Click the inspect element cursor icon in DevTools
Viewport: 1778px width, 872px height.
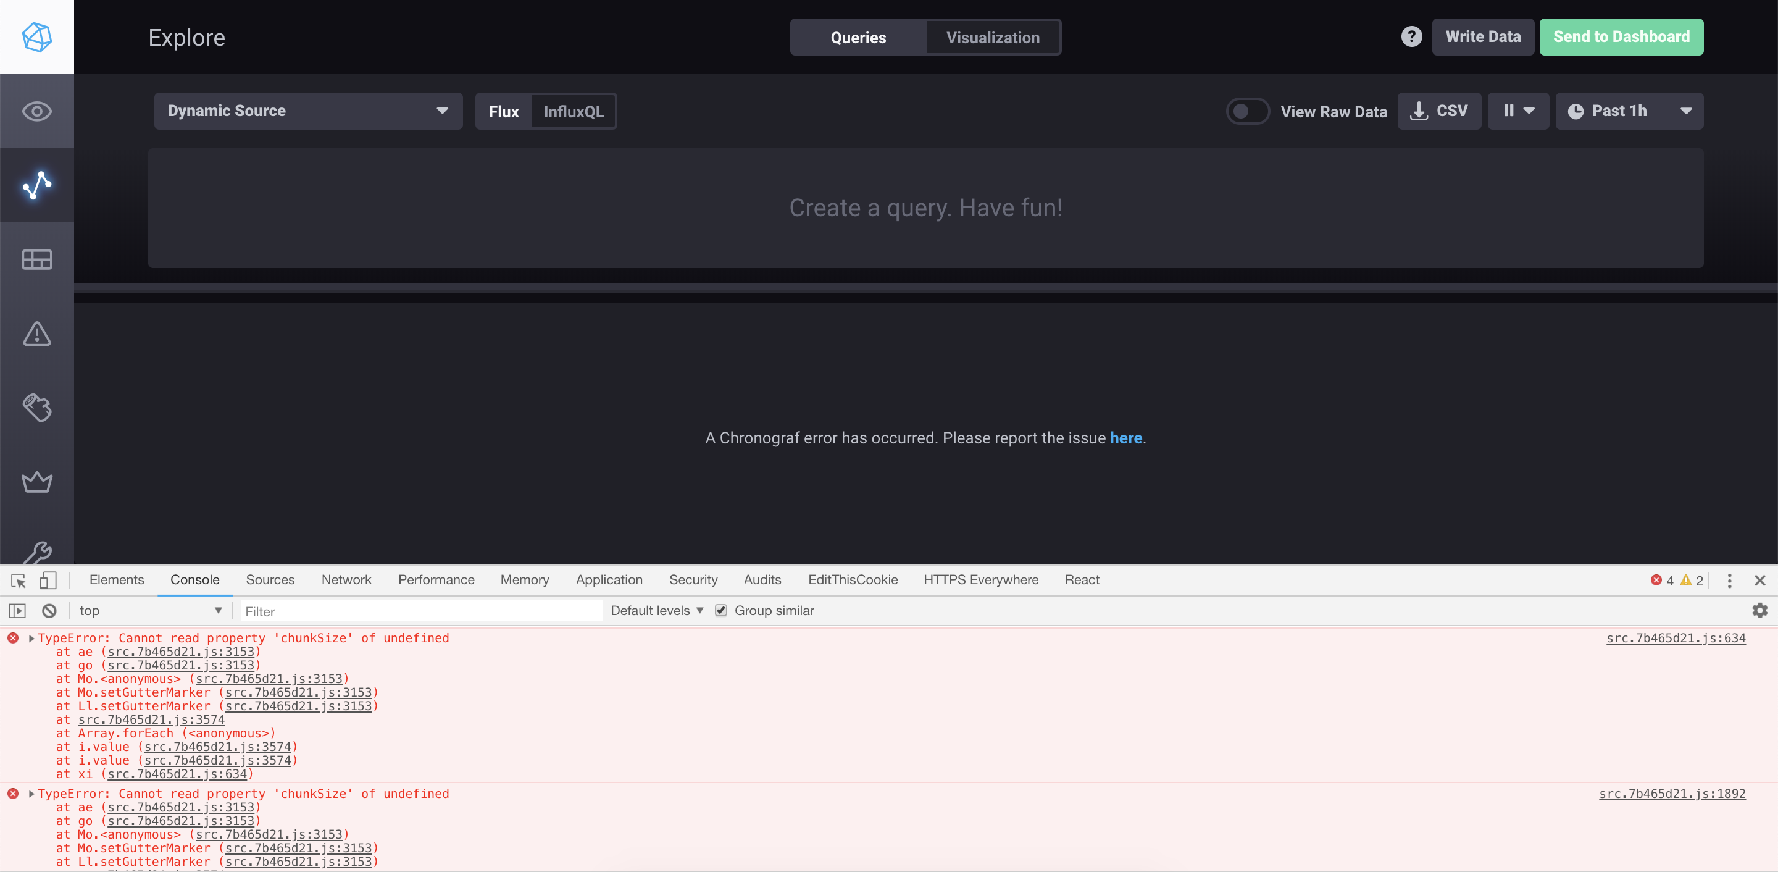17,581
